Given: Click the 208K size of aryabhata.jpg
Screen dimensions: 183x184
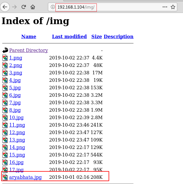Looking at the screenshot, I should pyautogui.click(x=97, y=177).
